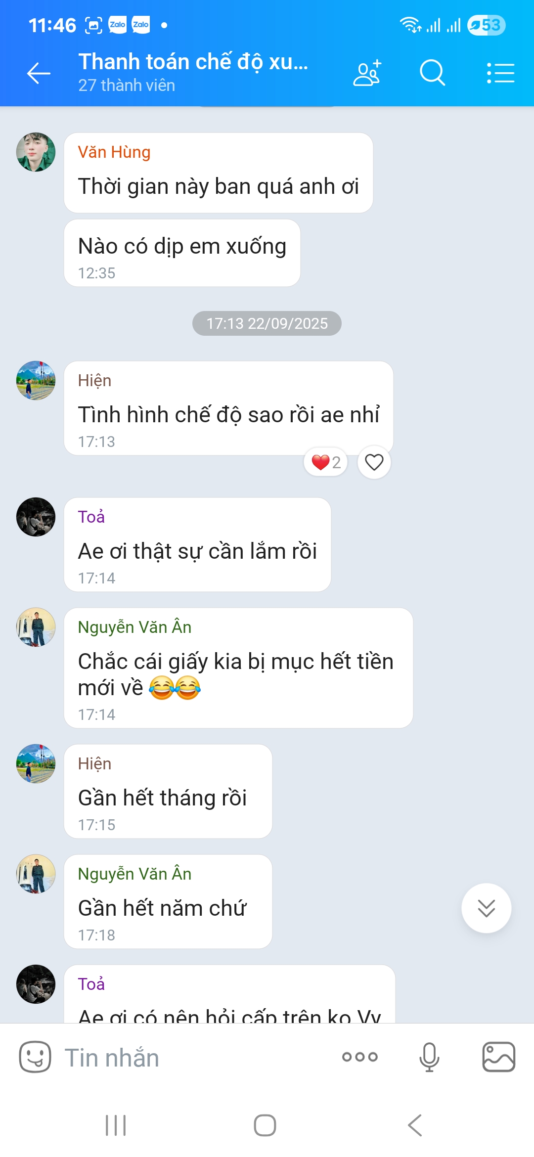Open Nguyễn Văn Ân's avatar near 17:18
The height and width of the screenshot is (1157, 534).
click(36, 874)
